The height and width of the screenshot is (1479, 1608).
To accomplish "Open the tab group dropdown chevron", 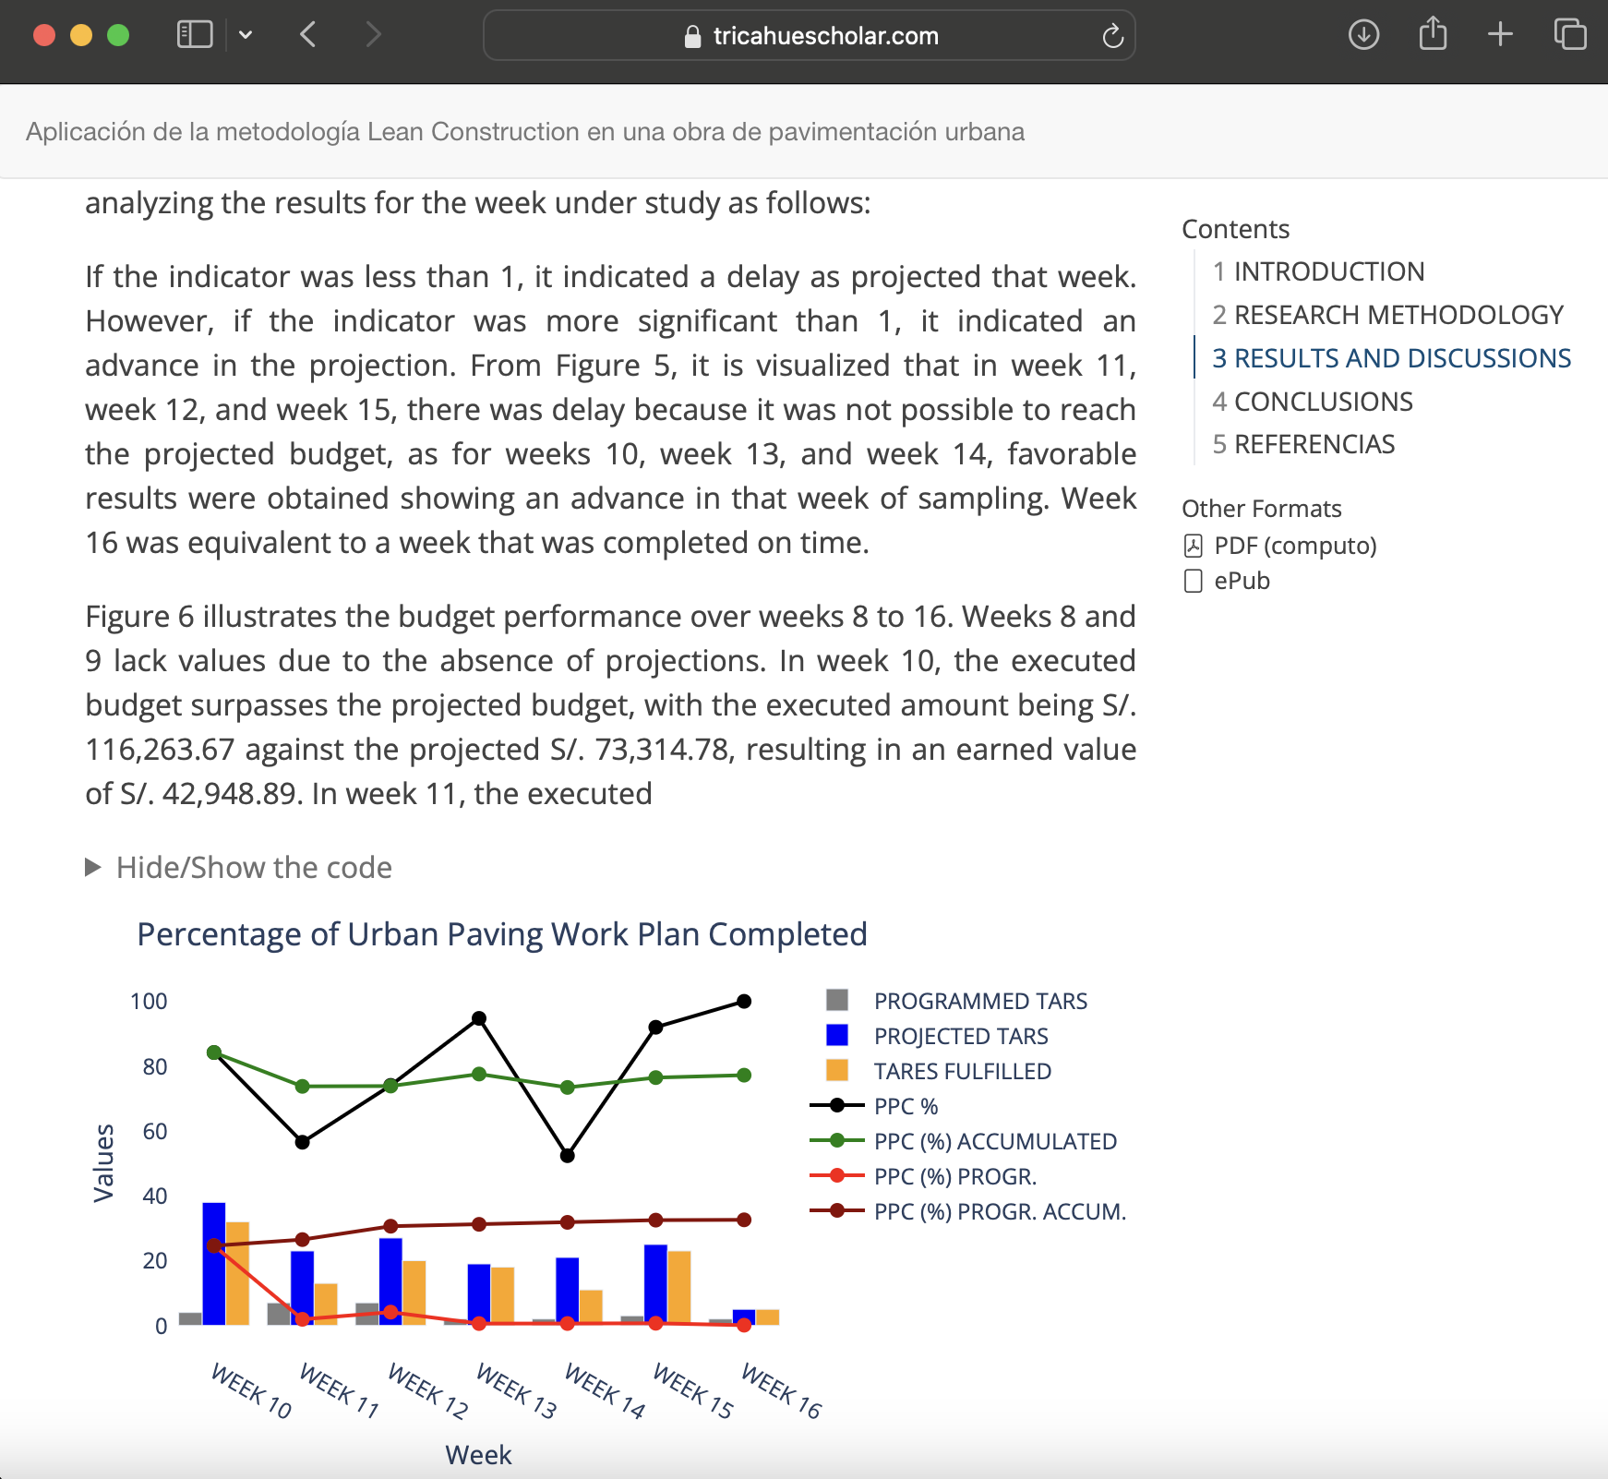I will 246,35.
